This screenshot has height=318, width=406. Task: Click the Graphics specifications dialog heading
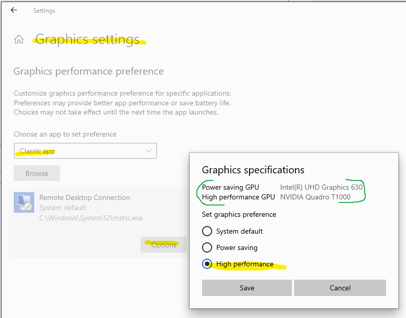[x=253, y=170]
